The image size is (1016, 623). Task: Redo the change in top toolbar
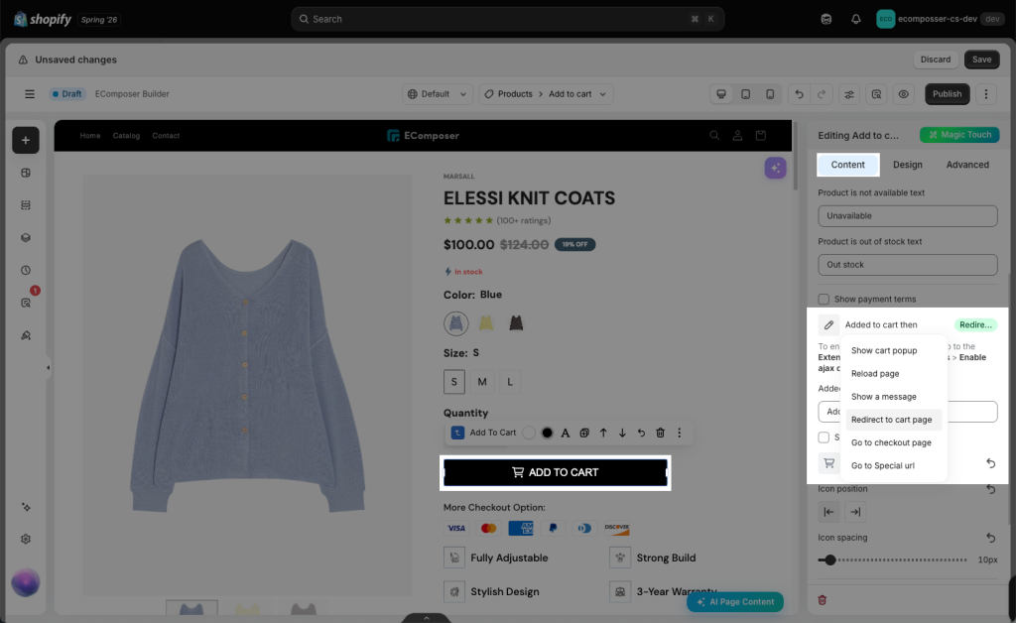point(822,94)
